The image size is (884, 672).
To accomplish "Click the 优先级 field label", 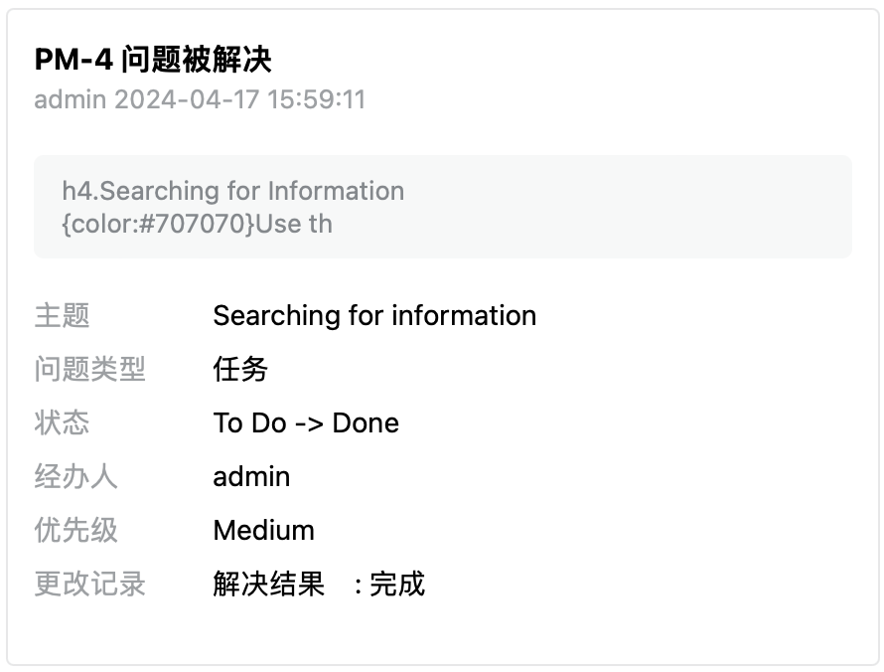I will [x=75, y=531].
